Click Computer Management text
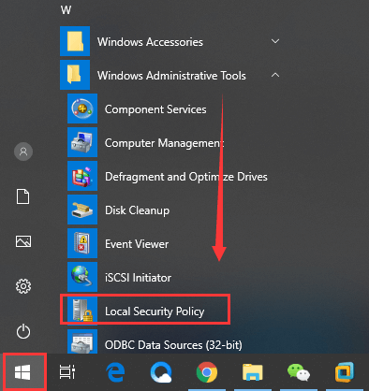This screenshot has width=369, height=391. click(x=165, y=143)
